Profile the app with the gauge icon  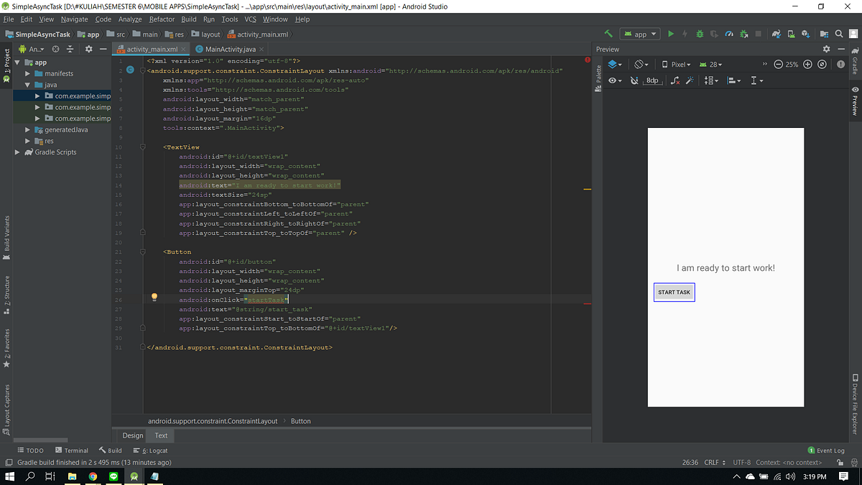pyautogui.click(x=728, y=33)
